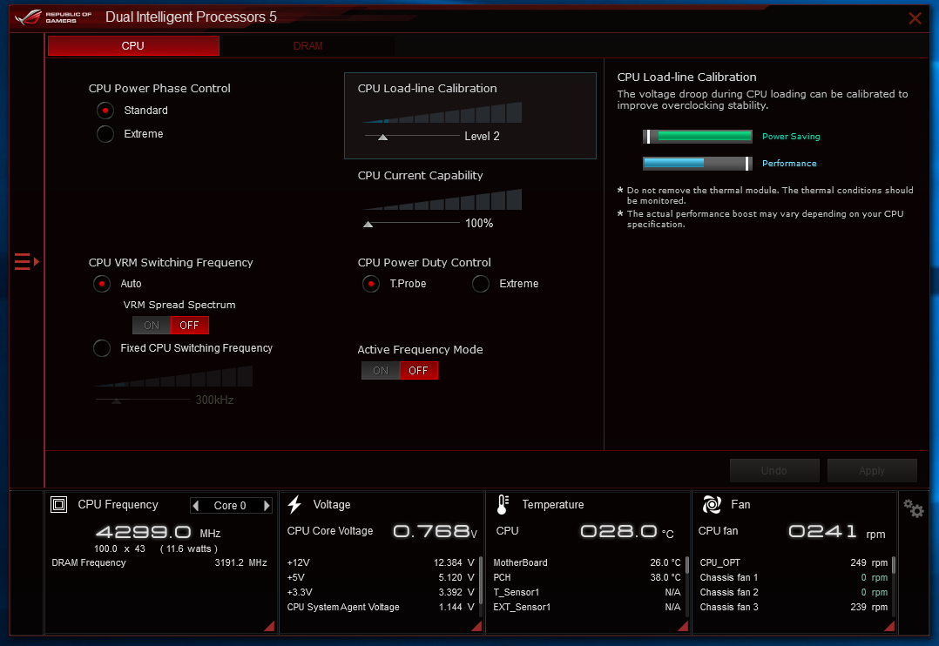
Task: Select Extreme CPU Power Phase Control
Action: [105, 134]
